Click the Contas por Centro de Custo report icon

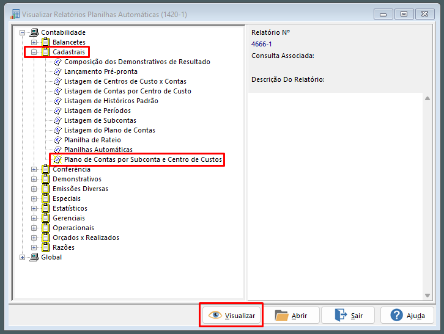pos(57,91)
